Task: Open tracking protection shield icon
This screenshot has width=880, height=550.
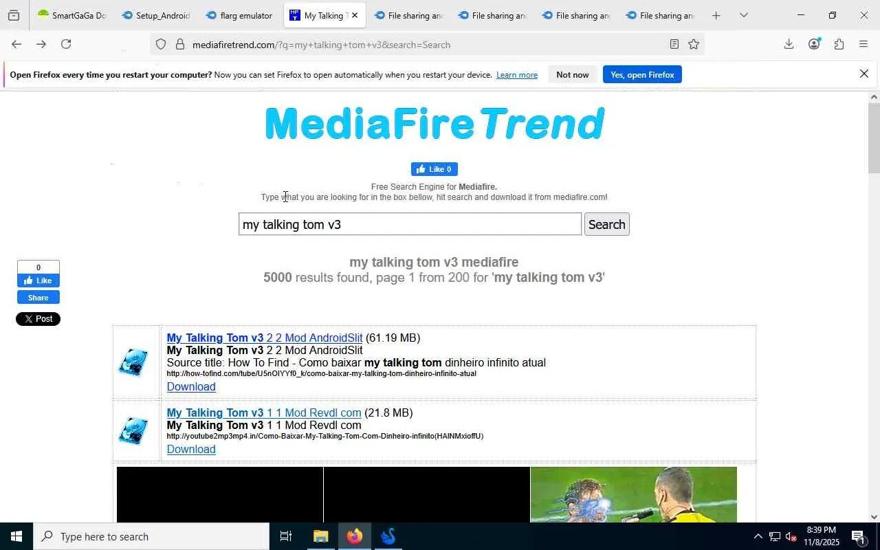Action: [161, 45]
